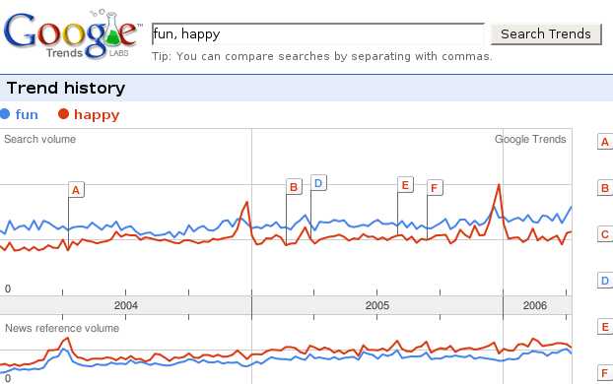Click the 'fun' legend label
613x384 pixels.
[x=27, y=114]
